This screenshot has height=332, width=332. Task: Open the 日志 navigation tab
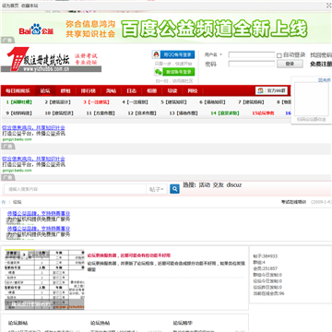pyautogui.click(x=131, y=90)
